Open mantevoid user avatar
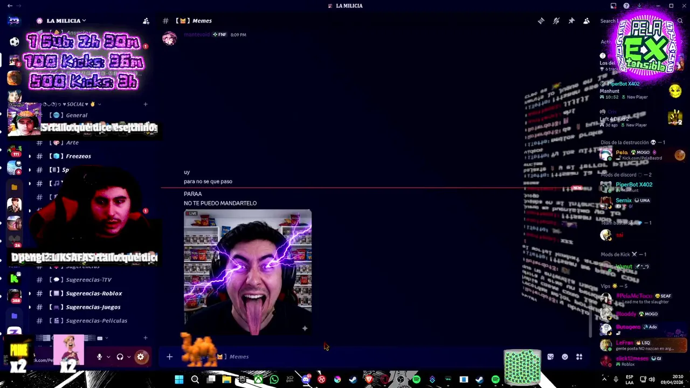690x388 pixels. click(x=170, y=39)
